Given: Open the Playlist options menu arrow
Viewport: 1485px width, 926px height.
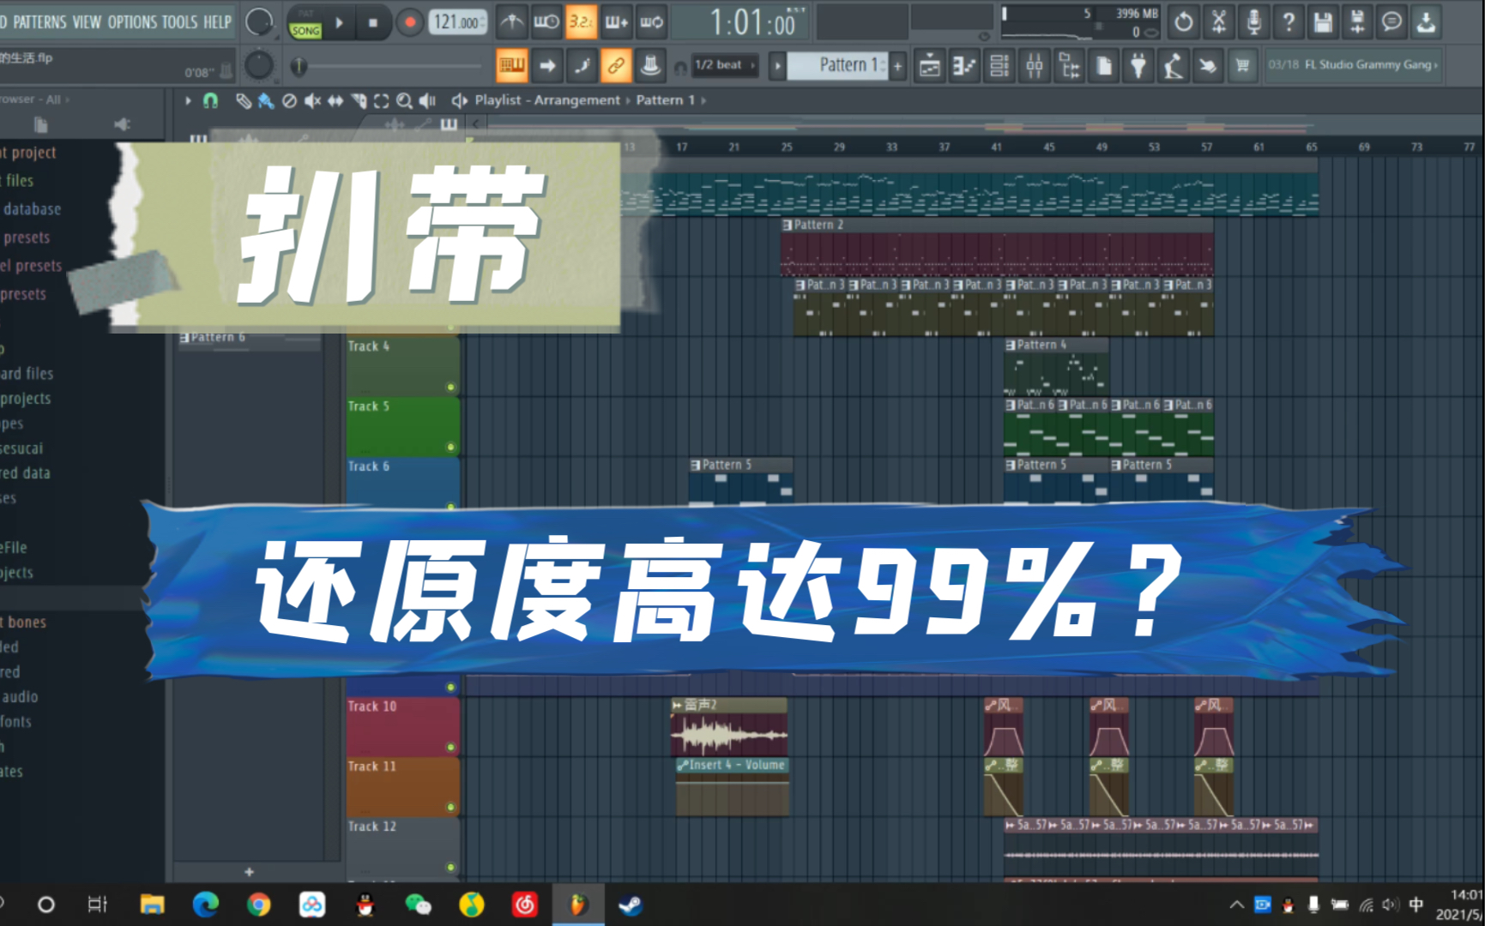Looking at the screenshot, I should click(x=188, y=101).
